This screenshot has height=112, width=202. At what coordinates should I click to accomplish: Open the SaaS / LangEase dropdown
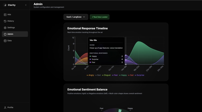coord(76,17)
